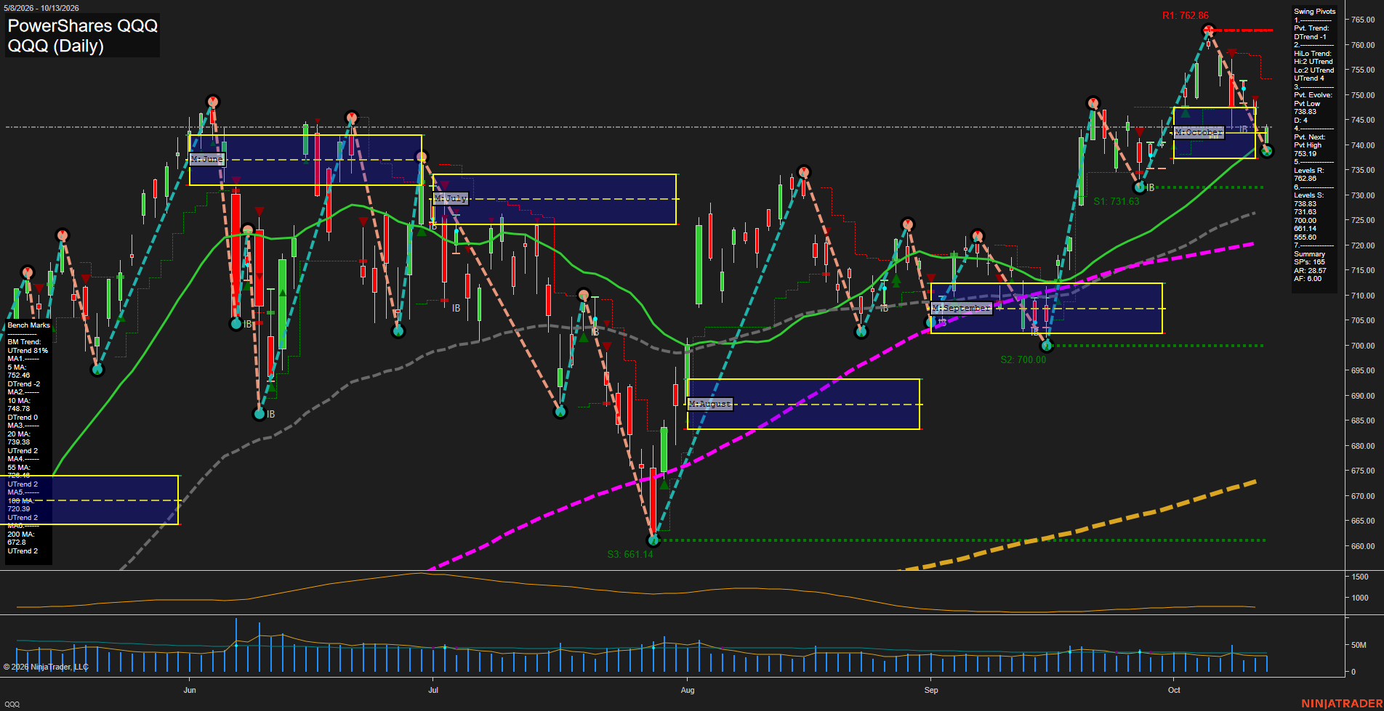Screen dimensions: 1384x711
Task: Select the AF: 6.00 summary value
Action: click(1308, 279)
